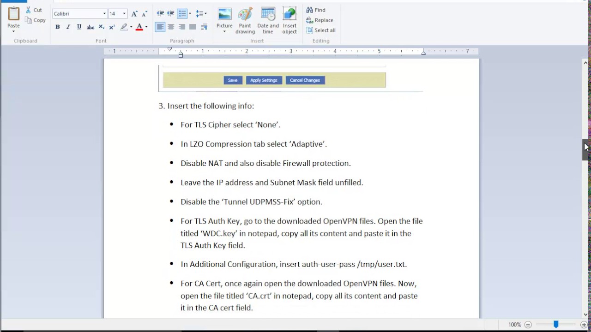Apply text highlight color

[124, 27]
